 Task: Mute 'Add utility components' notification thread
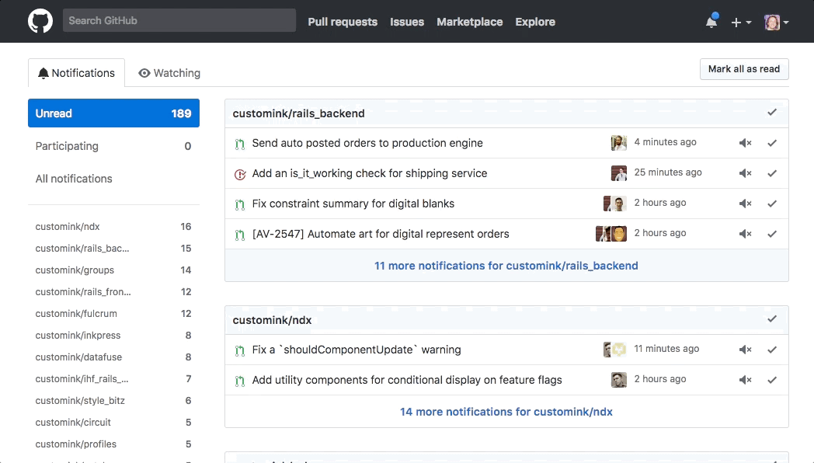tap(745, 380)
